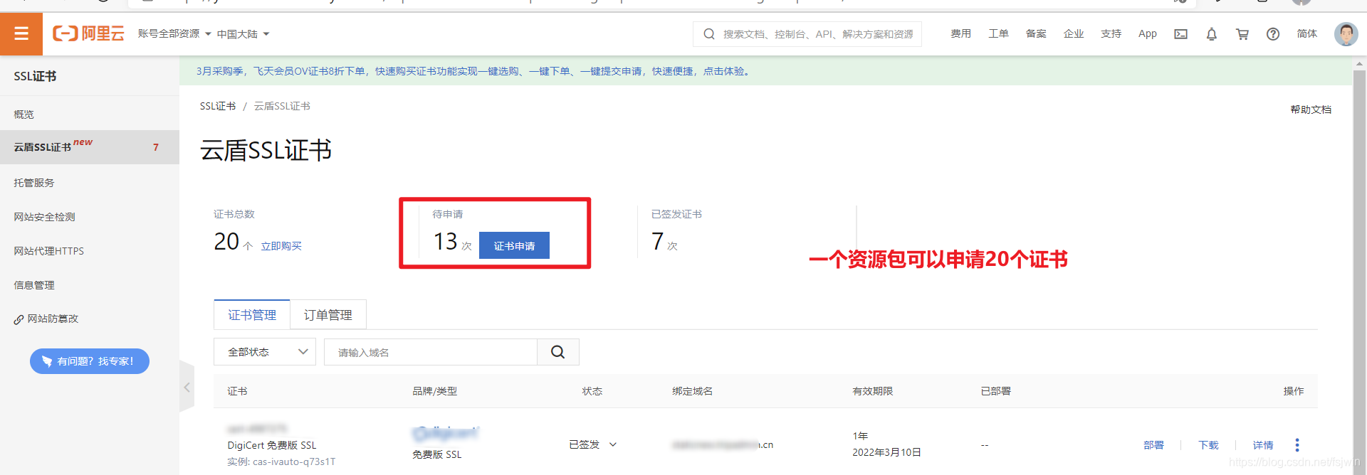
Task: Select 云盾SSL证书 in the sidebar
Action: click(90, 147)
